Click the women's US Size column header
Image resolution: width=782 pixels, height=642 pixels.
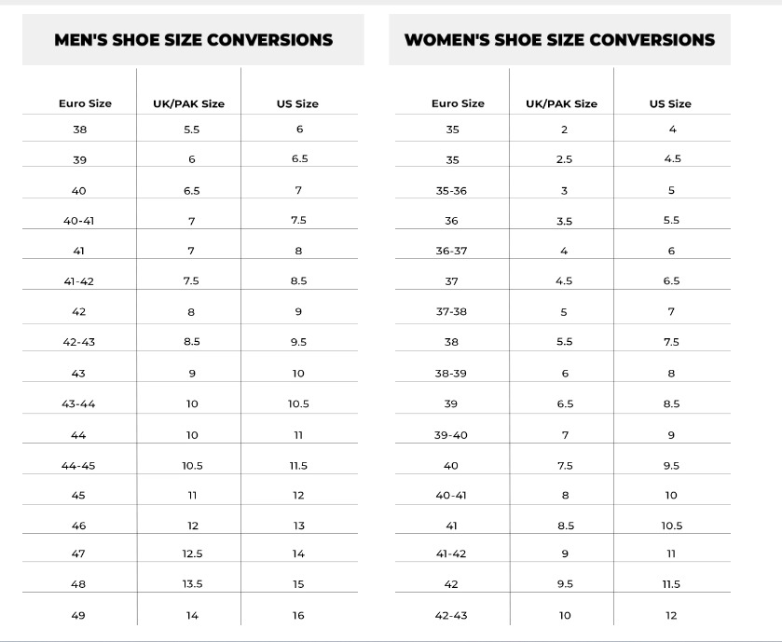(x=670, y=103)
